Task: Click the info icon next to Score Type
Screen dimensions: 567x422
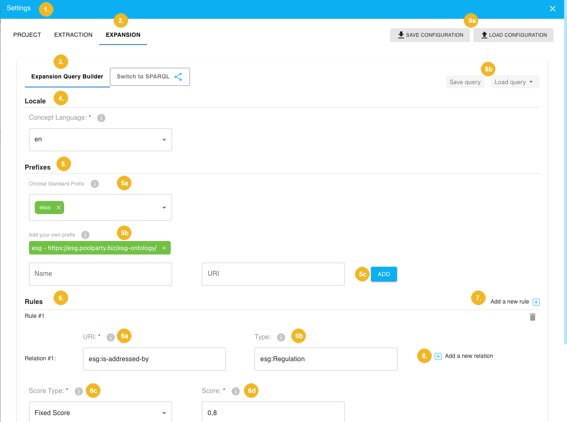Action: (79, 391)
